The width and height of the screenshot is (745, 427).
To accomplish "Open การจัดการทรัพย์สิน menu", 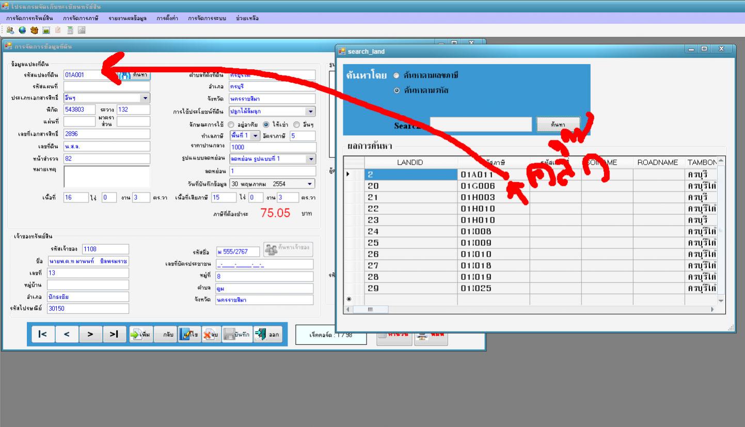I will 29,18.
